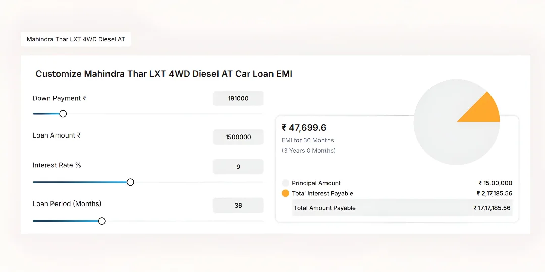
Task: Click the "EMI for 36 Months" text
Action: 308,140
